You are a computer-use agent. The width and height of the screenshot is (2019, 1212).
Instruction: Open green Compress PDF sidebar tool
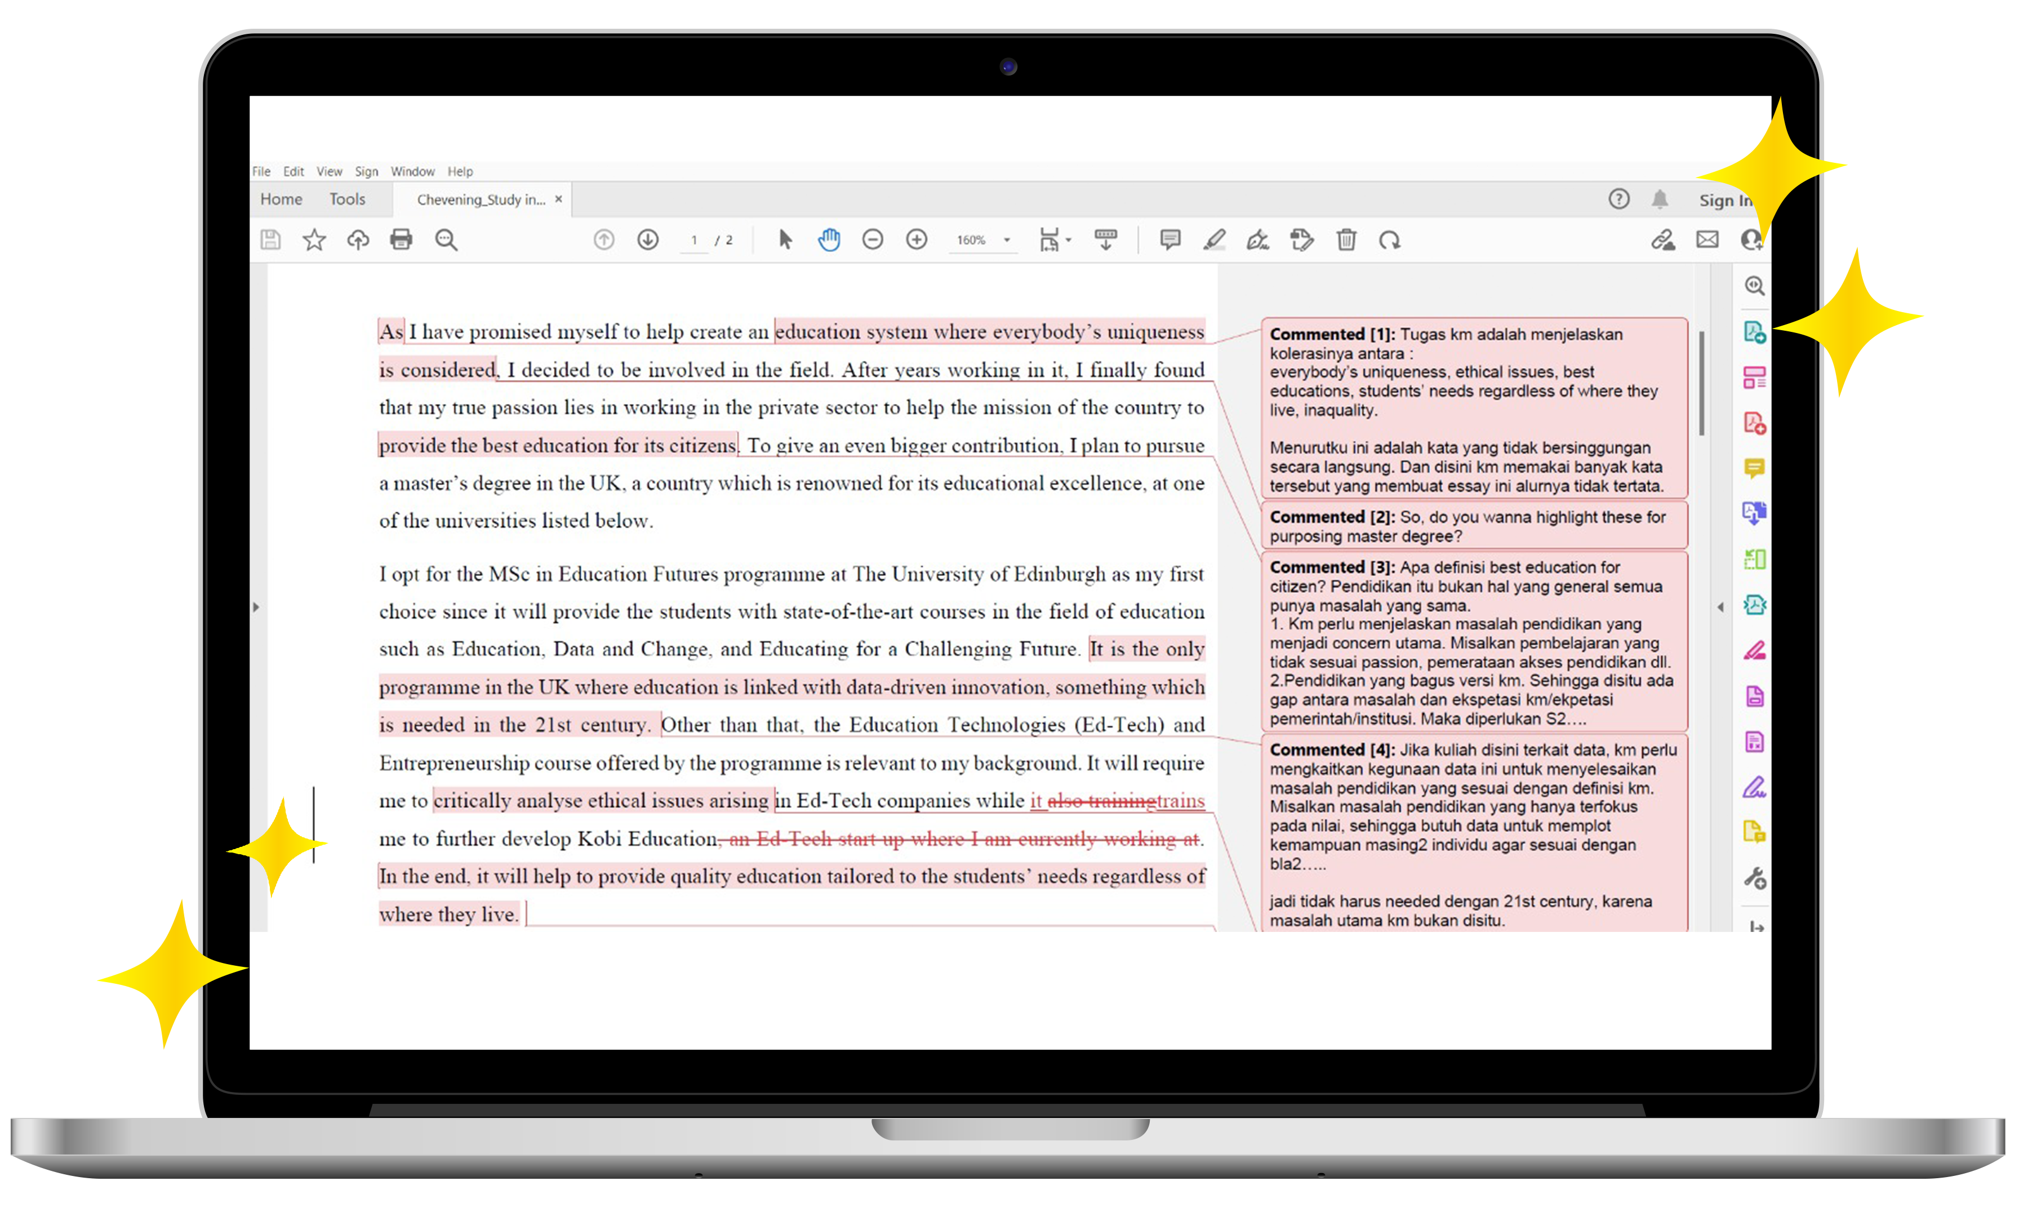1754,558
